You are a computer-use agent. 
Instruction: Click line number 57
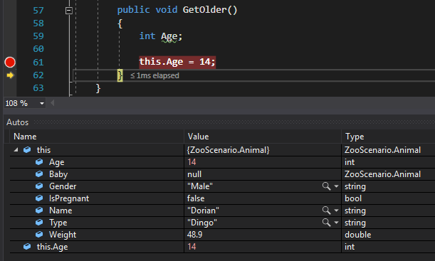(x=38, y=11)
